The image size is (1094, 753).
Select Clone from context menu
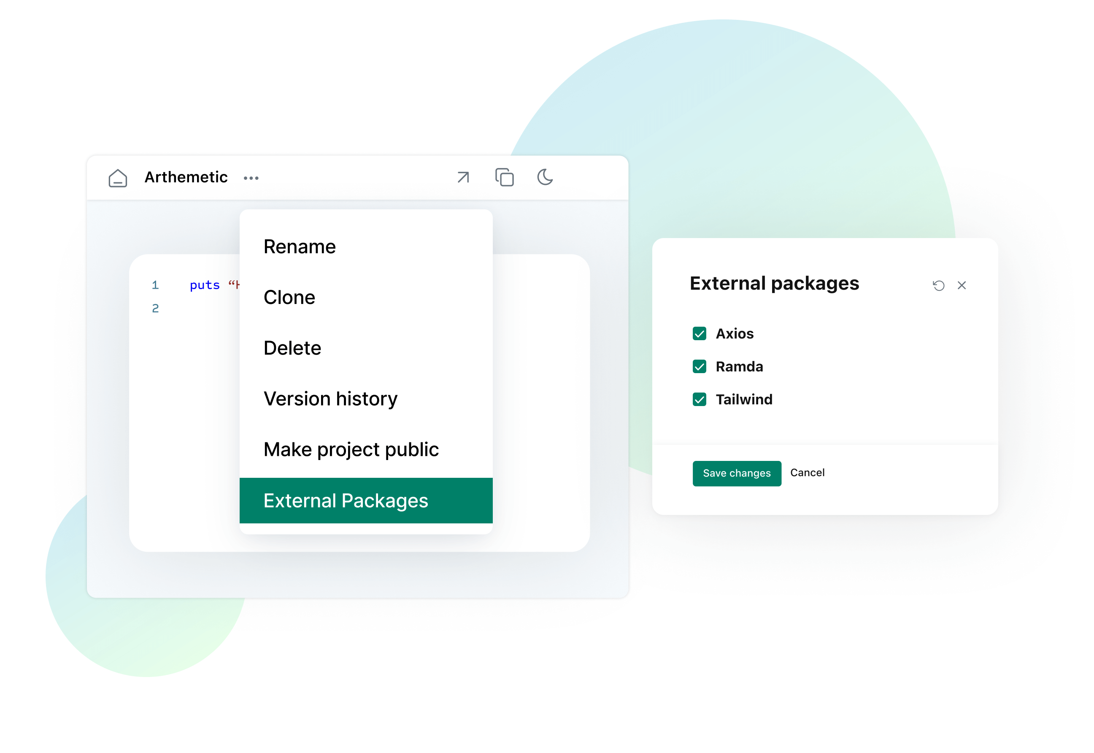tap(289, 297)
